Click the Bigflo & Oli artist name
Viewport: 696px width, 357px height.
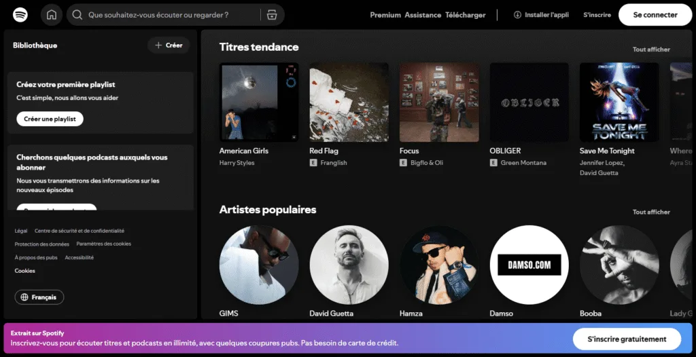[427, 163]
